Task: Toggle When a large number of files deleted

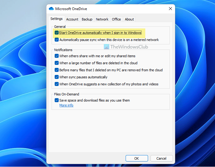Action: coord(57,63)
